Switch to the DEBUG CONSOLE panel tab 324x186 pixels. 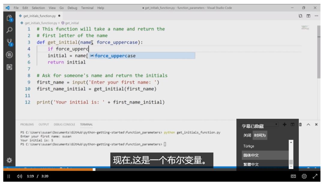click(x=64, y=124)
